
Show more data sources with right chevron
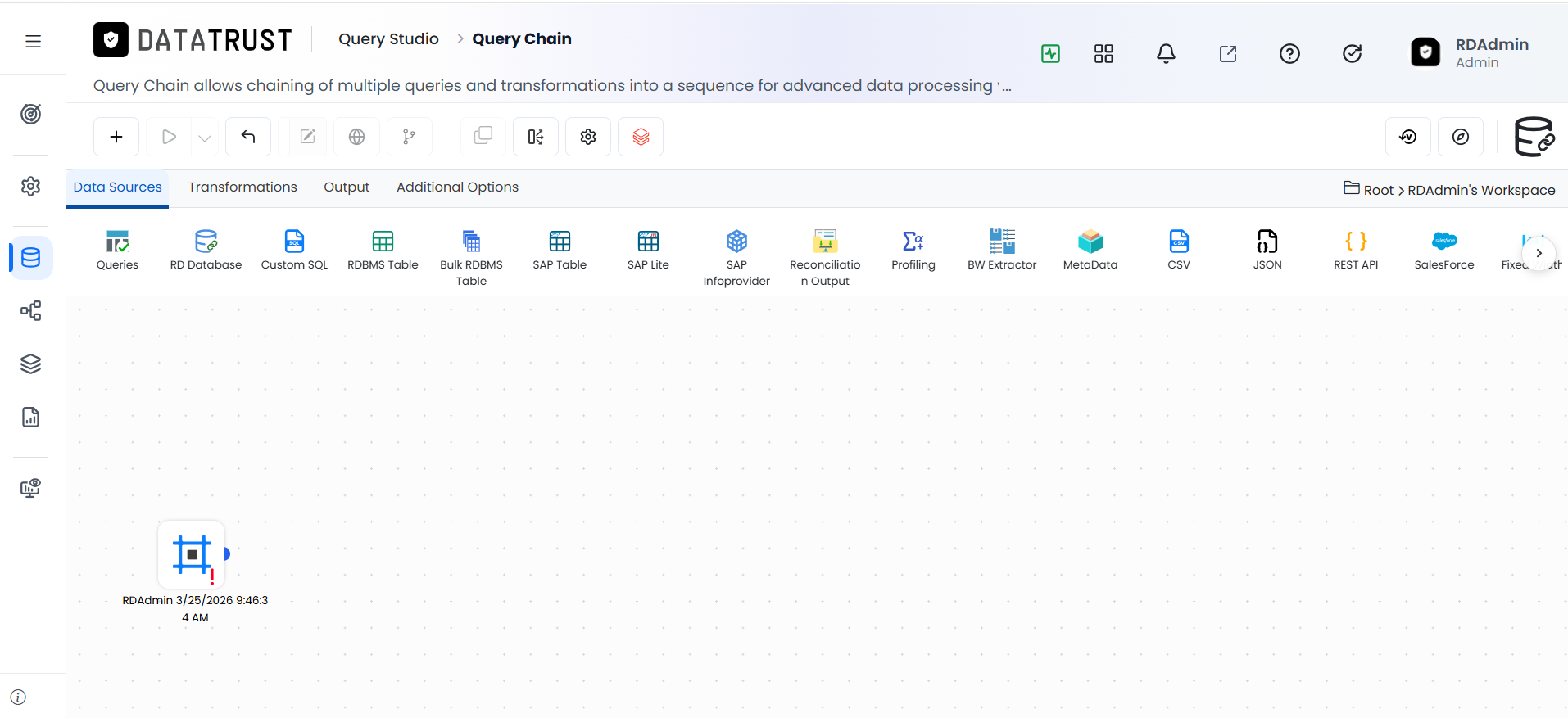[x=1539, y=253]
